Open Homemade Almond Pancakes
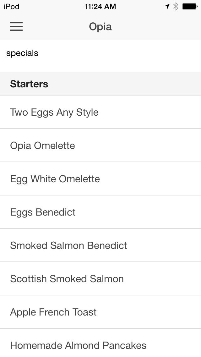 (100, 345)
